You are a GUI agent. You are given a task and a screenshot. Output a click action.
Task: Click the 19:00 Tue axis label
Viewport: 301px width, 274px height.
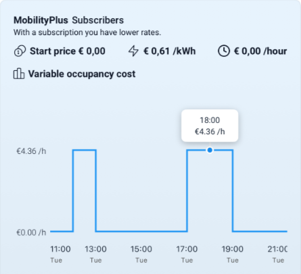click(x=233, y=254)
